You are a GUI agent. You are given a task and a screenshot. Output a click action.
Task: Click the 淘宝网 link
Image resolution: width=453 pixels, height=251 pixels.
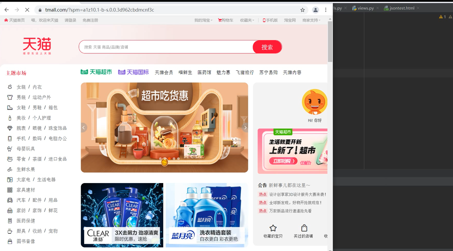(x=290, y=20)
